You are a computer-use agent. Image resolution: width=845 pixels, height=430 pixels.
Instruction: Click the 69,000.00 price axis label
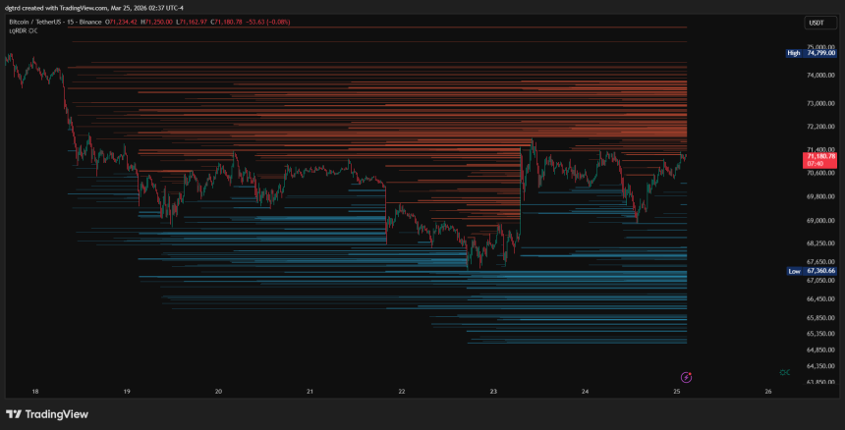820,221
